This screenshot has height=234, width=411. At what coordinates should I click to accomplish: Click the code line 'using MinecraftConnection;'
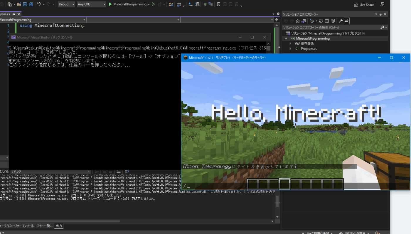(52, 26)
